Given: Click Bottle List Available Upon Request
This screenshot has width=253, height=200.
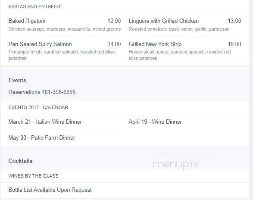Looking at the screenshot, I should coord(50,190).
